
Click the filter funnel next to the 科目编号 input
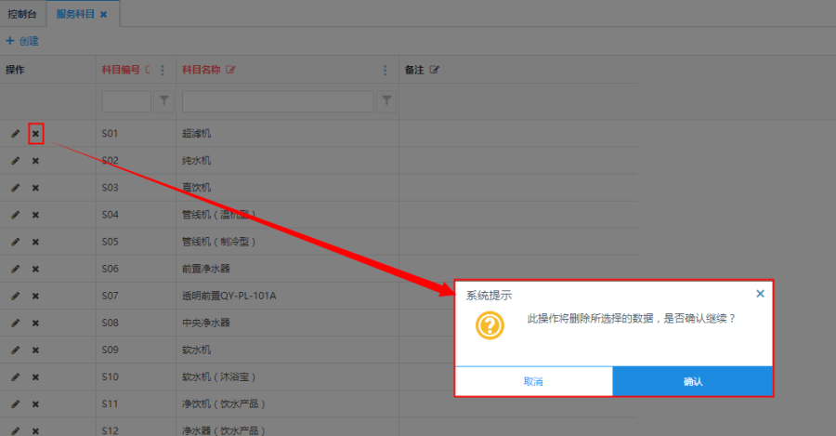click(x=163, y=100)
